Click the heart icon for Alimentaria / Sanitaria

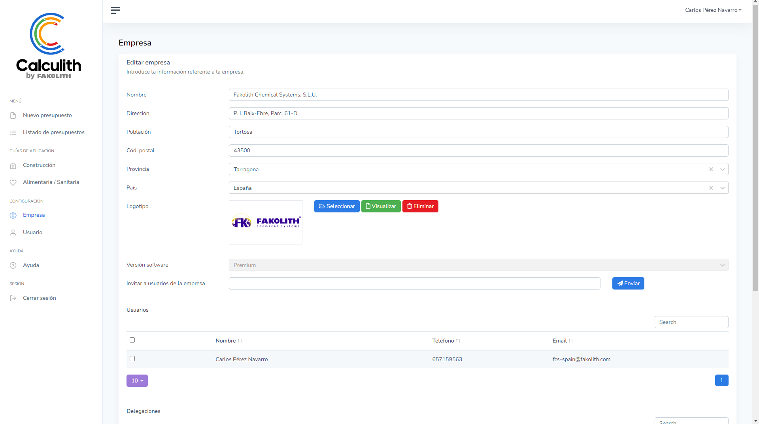coord(13,183)
